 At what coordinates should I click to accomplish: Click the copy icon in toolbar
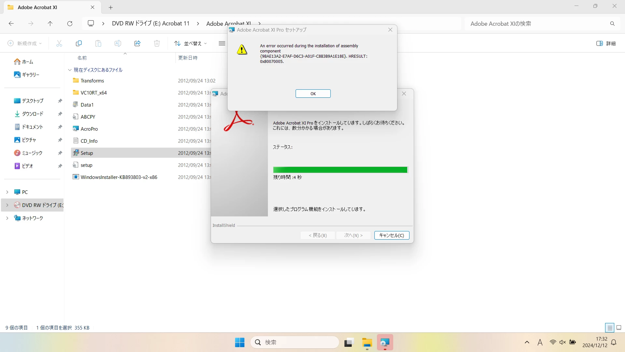pyautogui.click(x=79, y=43)
